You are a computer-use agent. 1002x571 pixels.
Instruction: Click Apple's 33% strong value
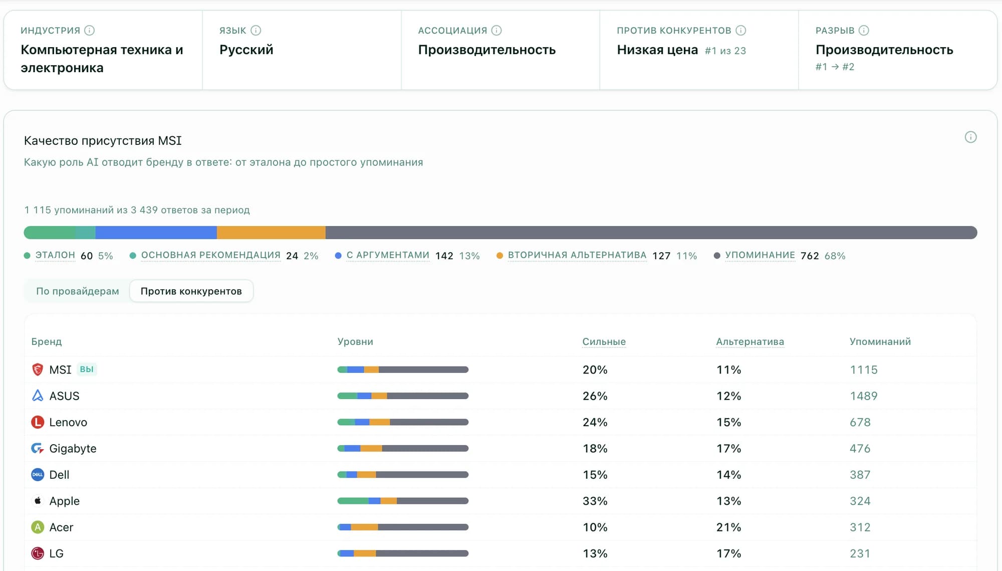pos(595,501)
